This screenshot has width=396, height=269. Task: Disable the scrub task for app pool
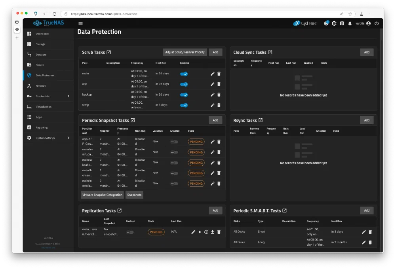coord(184,84)
